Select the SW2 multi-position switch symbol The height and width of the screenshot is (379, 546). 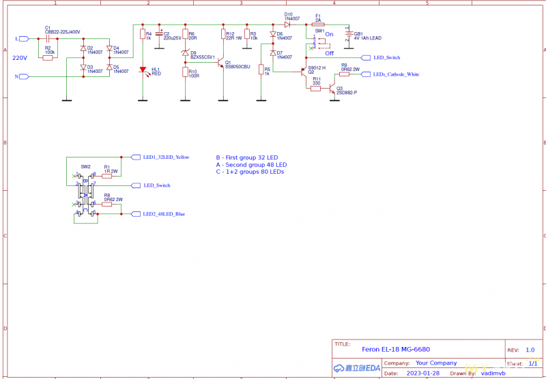85,195
